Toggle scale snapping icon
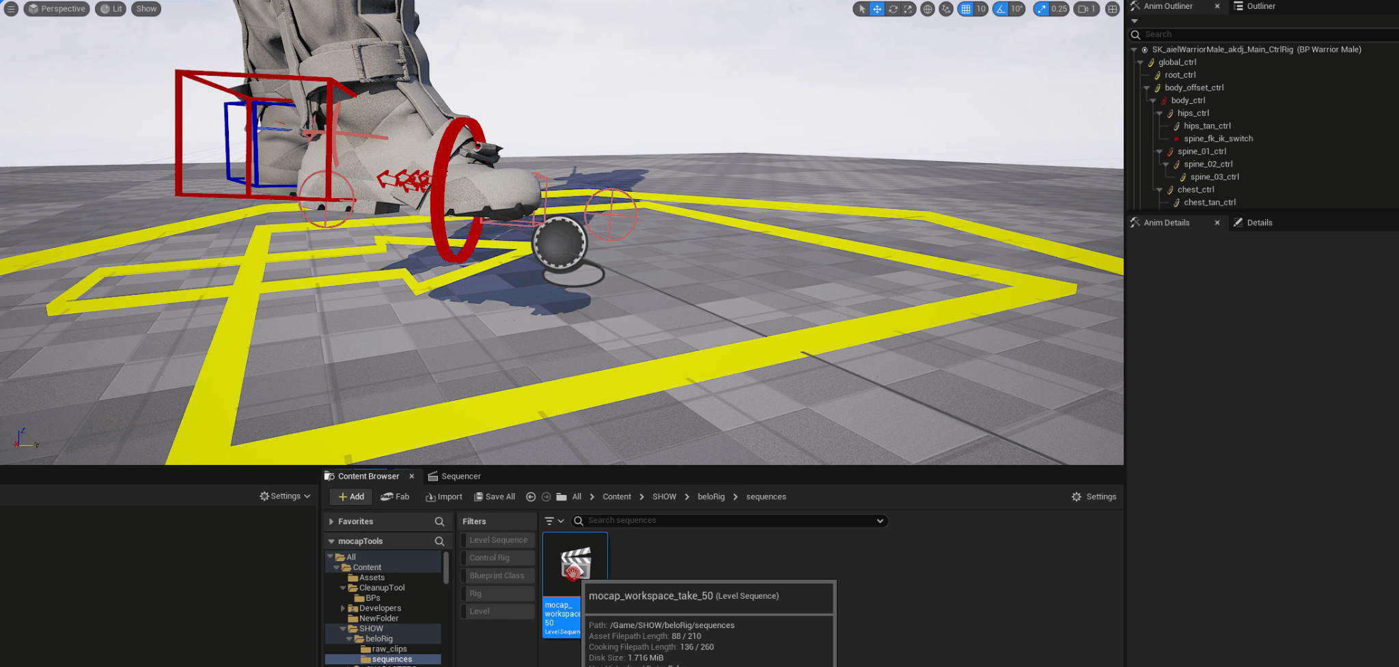Image resolution: width=1399 pixels, height=667 pixels. [x=1042, y=9]
